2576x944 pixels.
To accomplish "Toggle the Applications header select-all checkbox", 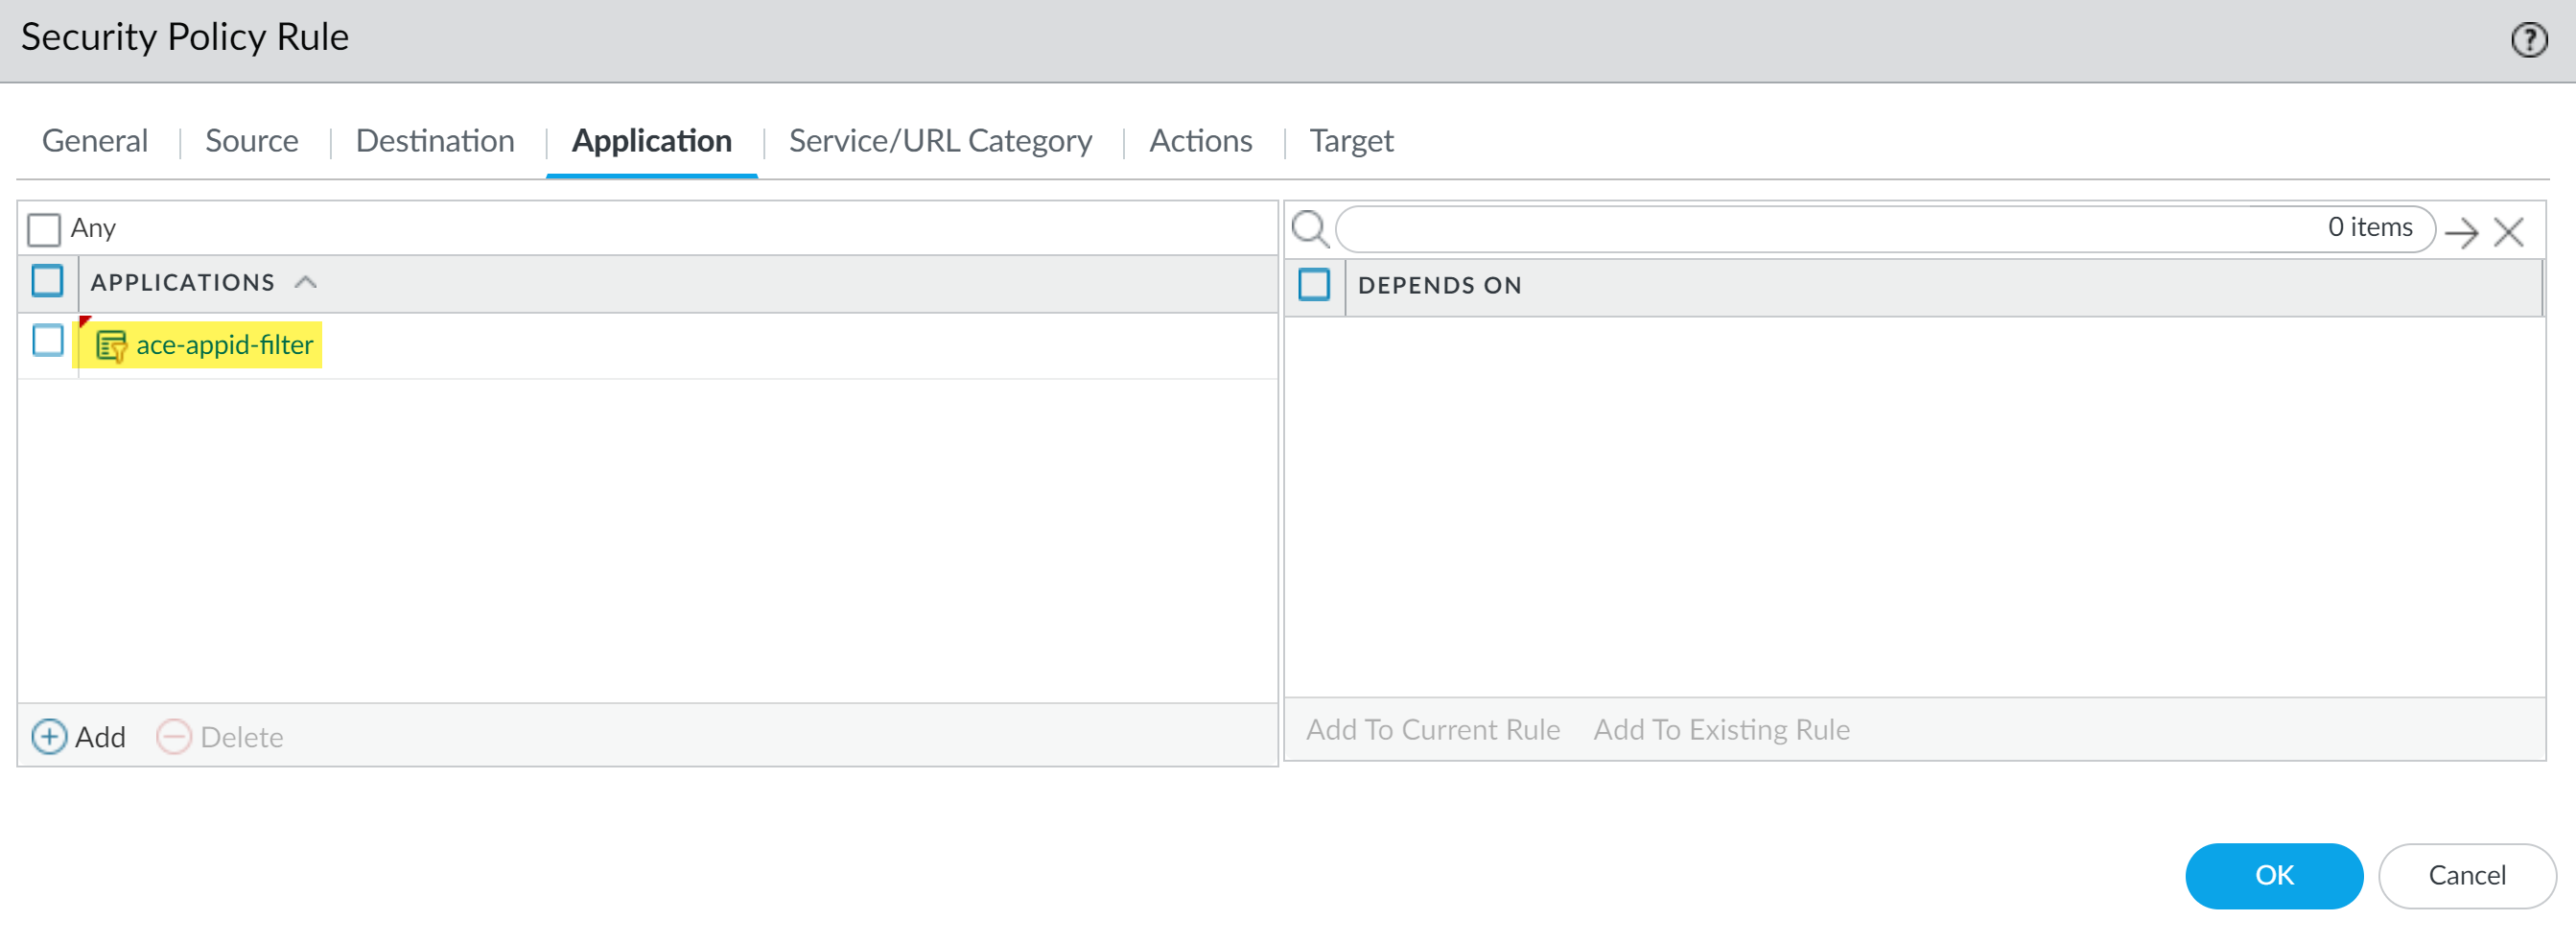I will coord(47,282).
